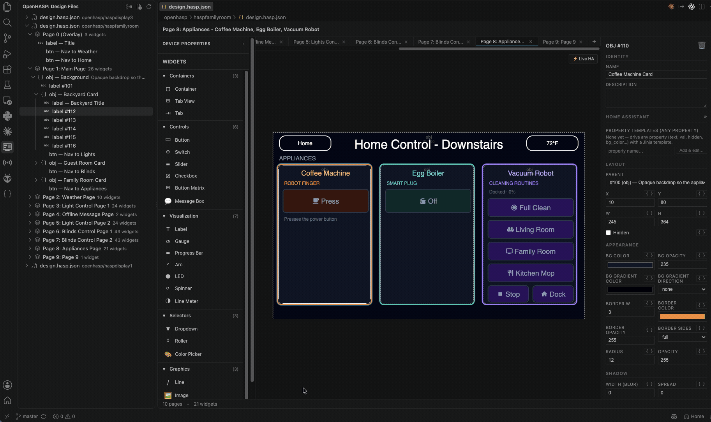Open the PARENT dropdown

[x=656, y=183]
